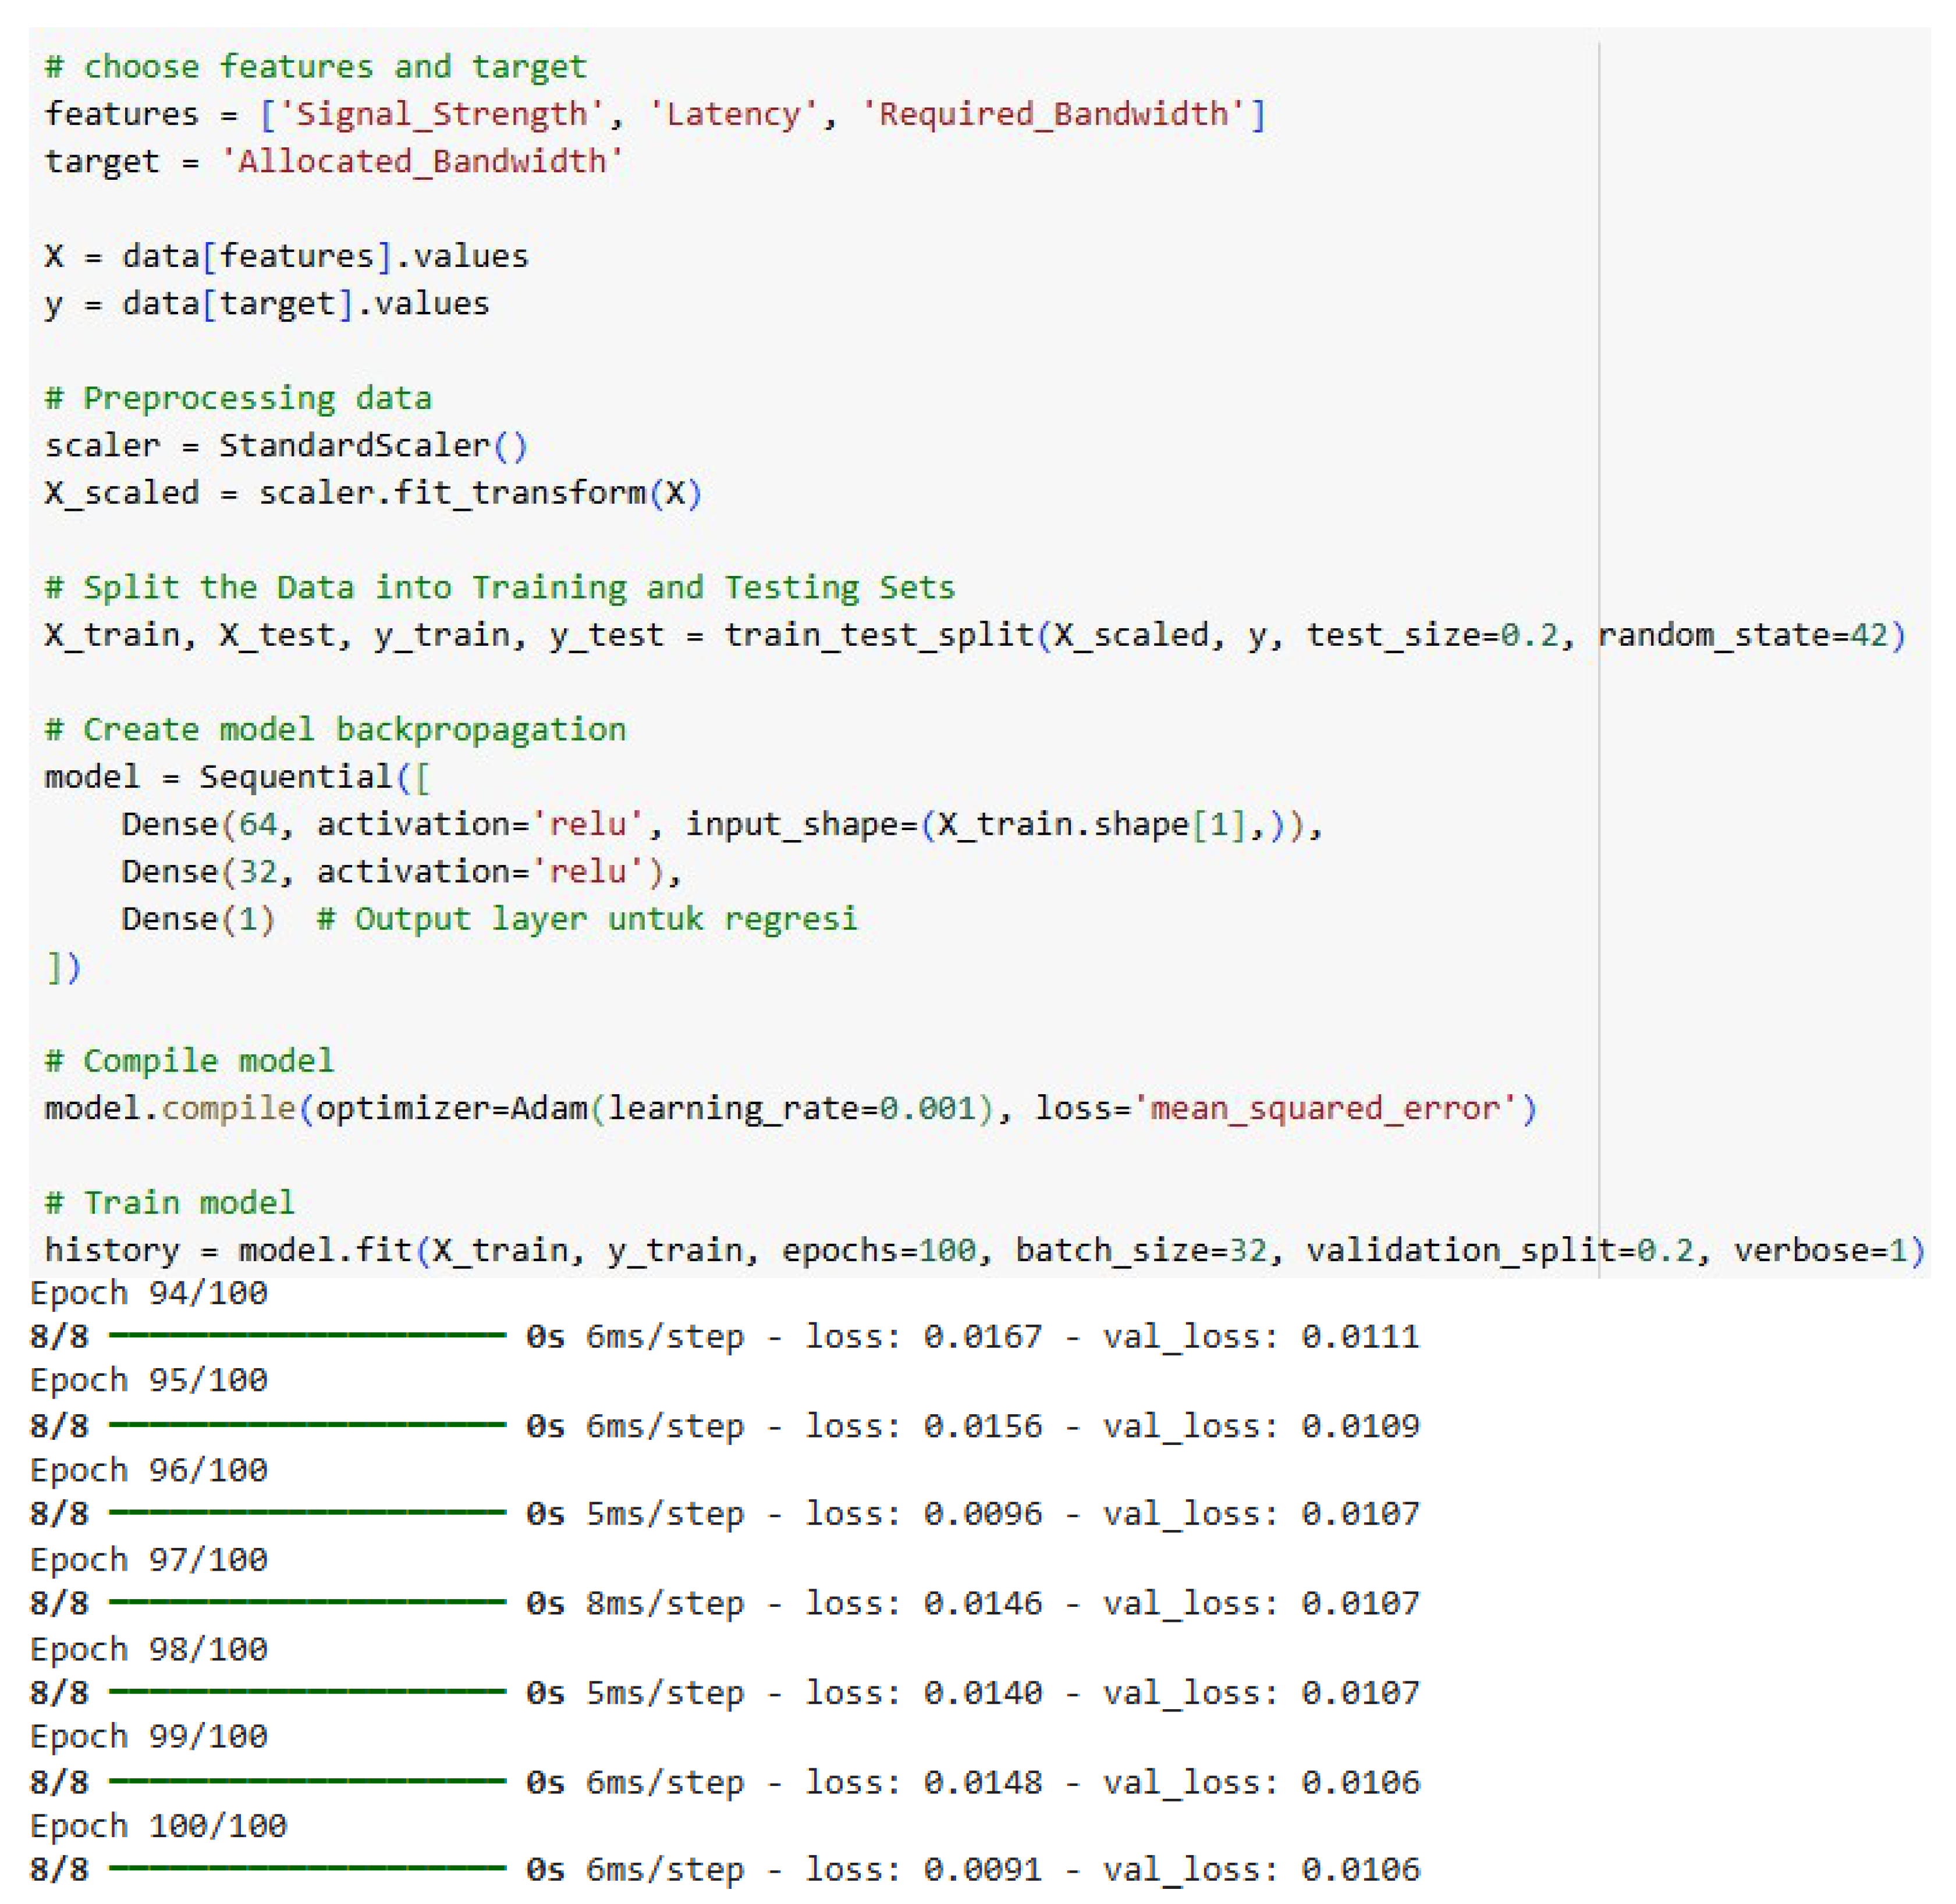Image resolution: width=1956 pixels, height=1904 pixels.
Task: Click the model.compile call
Action: tap(170, 1108)
